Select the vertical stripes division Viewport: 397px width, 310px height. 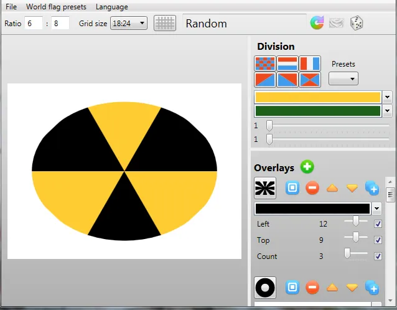click(310, 63)
